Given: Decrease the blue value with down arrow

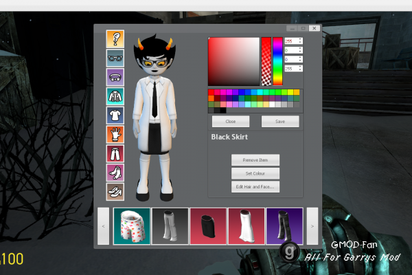Looking at the screenshot, I should pyautogui.click(x=300, y=60).
